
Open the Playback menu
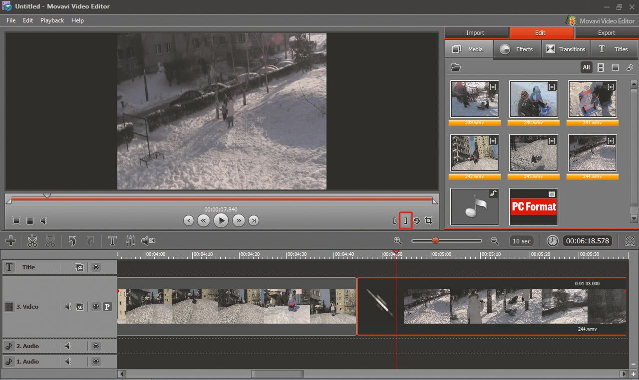pyautogui.click(x=52, y=20)
